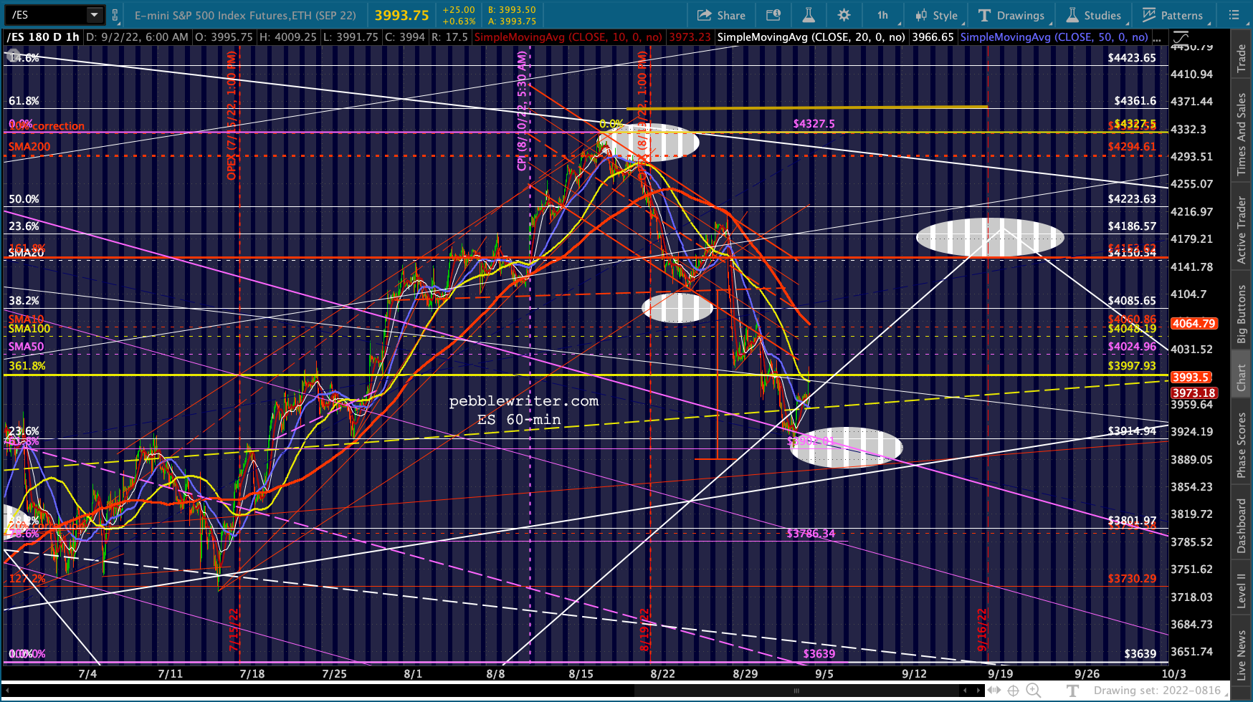
Task: Click the Share button label
Action: click(x=731, y=15)
